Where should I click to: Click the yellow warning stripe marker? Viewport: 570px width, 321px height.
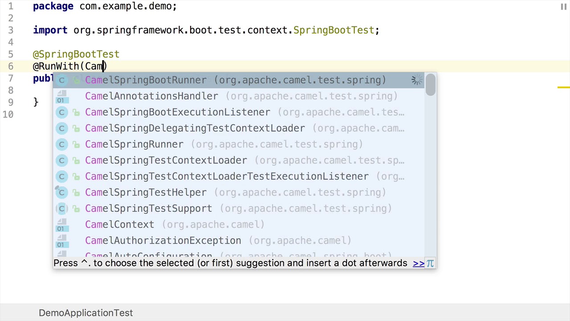click(563, 87)
